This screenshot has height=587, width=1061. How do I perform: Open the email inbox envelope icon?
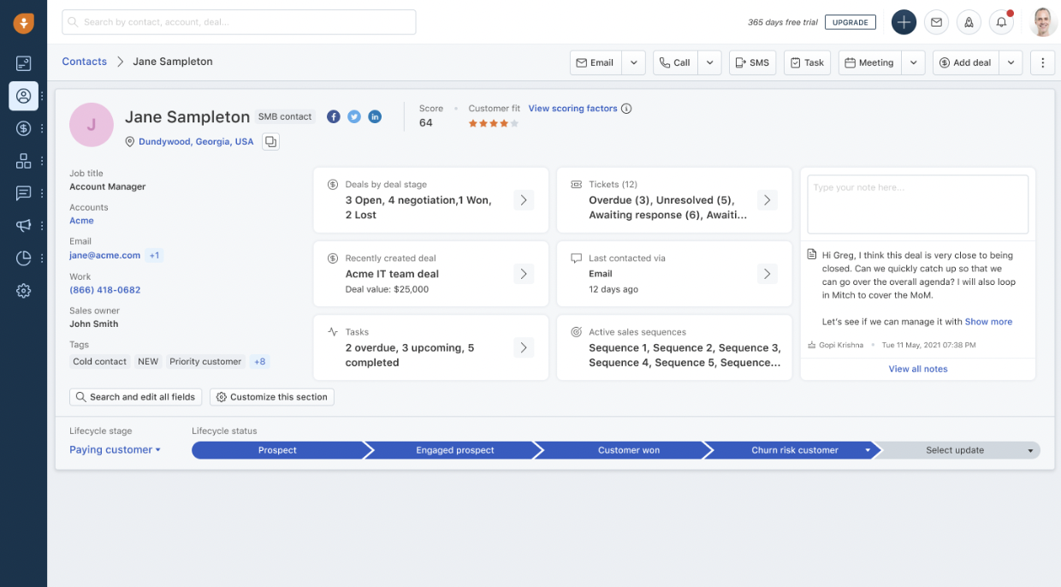(x=936, y=22)
